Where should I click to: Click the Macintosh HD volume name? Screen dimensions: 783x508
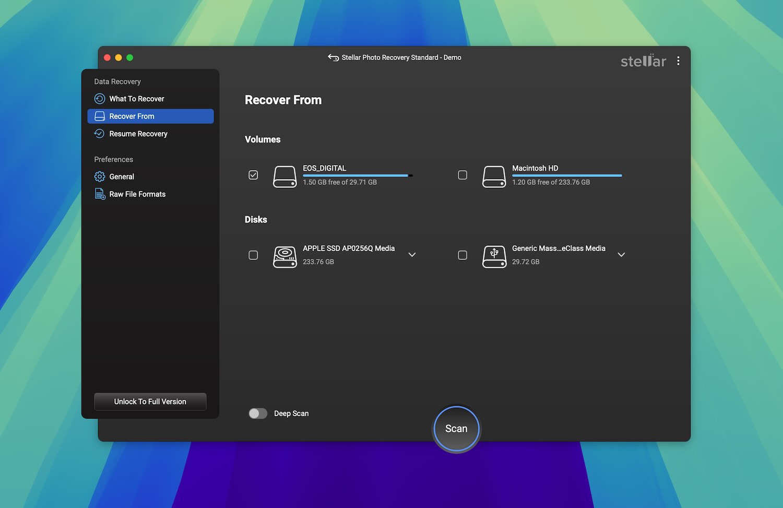[x=535, y=168]
